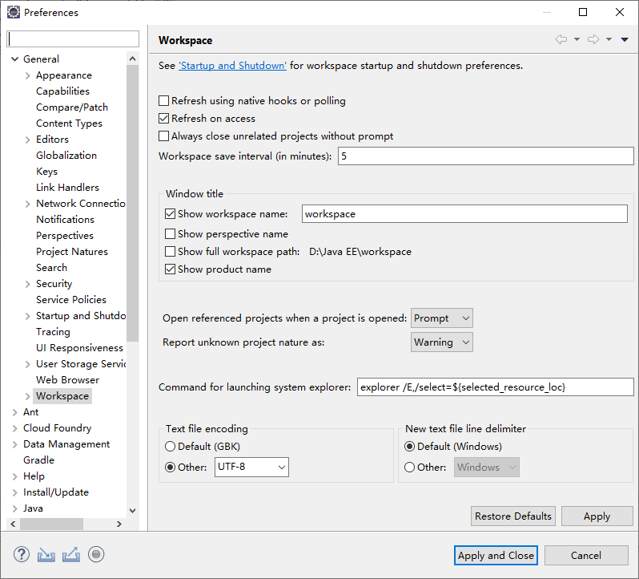
Task: Maximize the Preferences window
Action: [x=583, y=12]
